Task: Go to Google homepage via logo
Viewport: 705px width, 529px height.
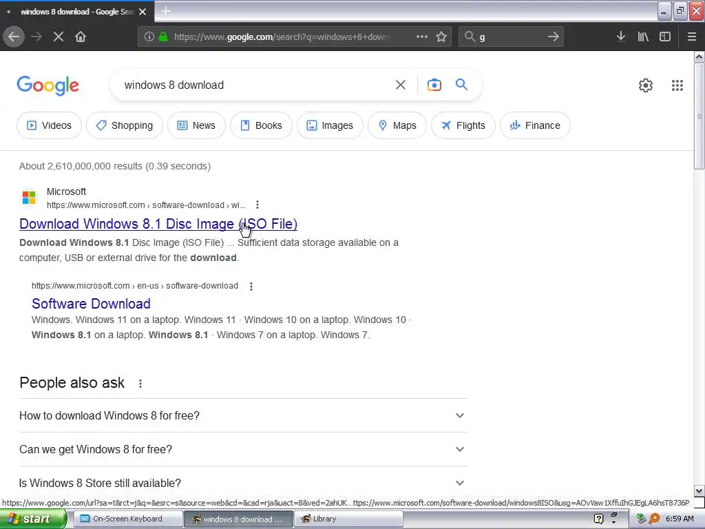Action: coord(48,85)
